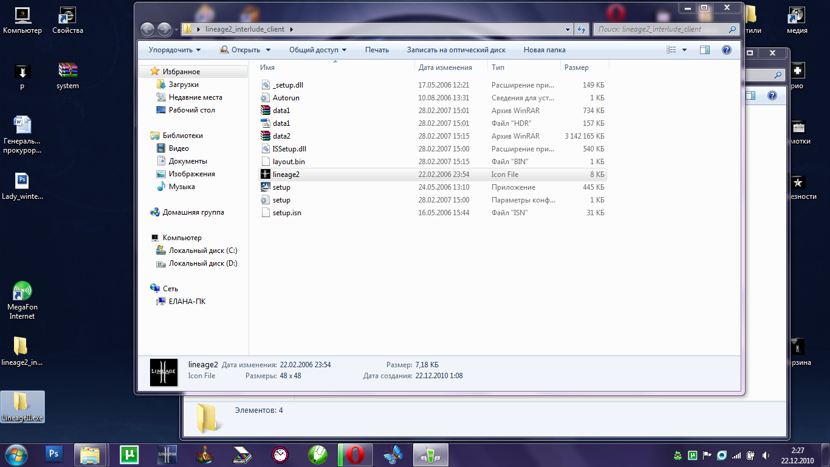Sort files by the Тип column
This screenshot has height=467, width=830.
524,67
